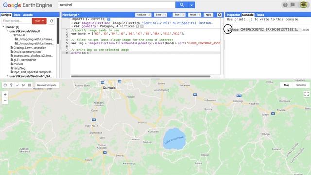Switch to the Scripts tab
Image resolution: width=311 pixels, height=175 pixels.
click(x=6, y=15)
